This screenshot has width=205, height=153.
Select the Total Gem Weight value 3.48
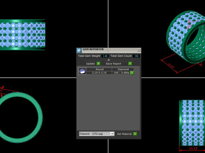click(x=105, y=56)
